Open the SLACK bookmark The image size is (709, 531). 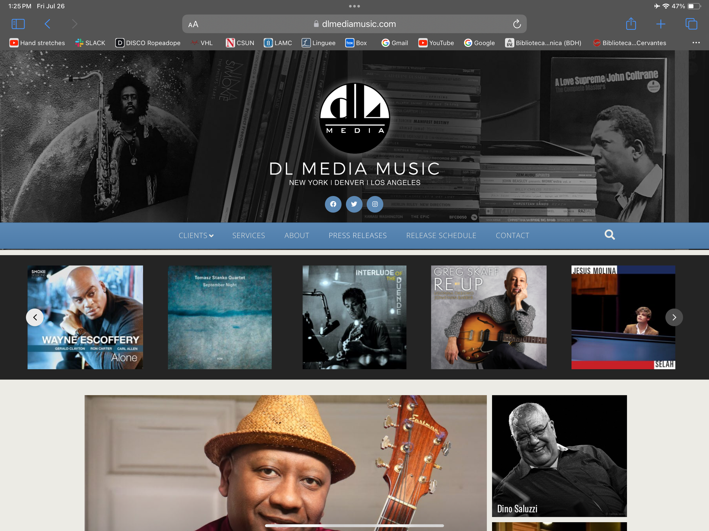(x=90, y=43)
